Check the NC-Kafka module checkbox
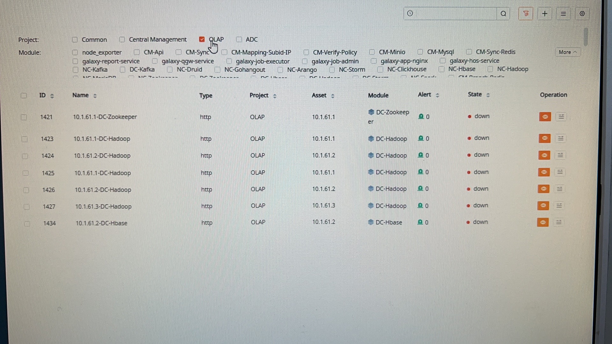The image size is (612, 344). 76,70
